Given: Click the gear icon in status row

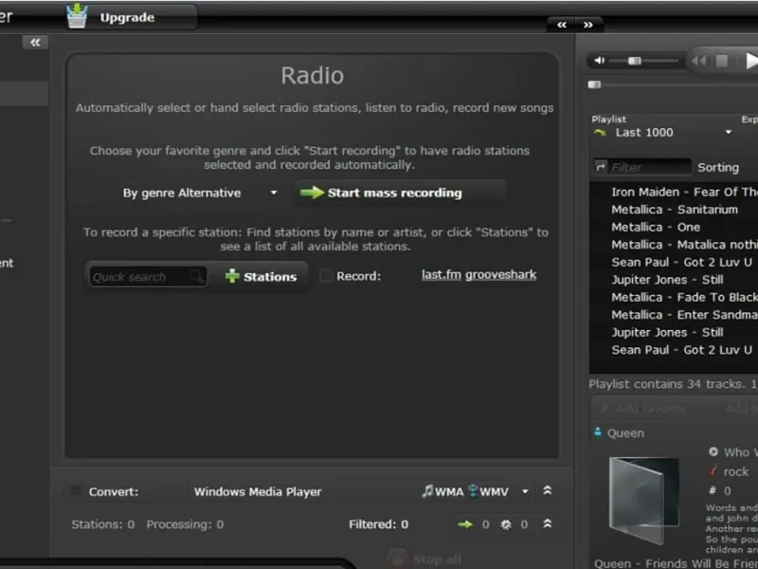Looking at the screenshot, I should (506, 524).
